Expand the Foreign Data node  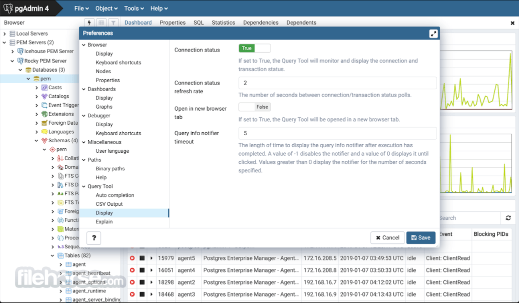(36, 123)
